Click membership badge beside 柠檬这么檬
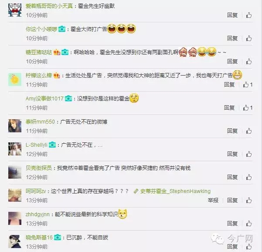Screen dimensions: 262x252 click(x=57, y=76)
